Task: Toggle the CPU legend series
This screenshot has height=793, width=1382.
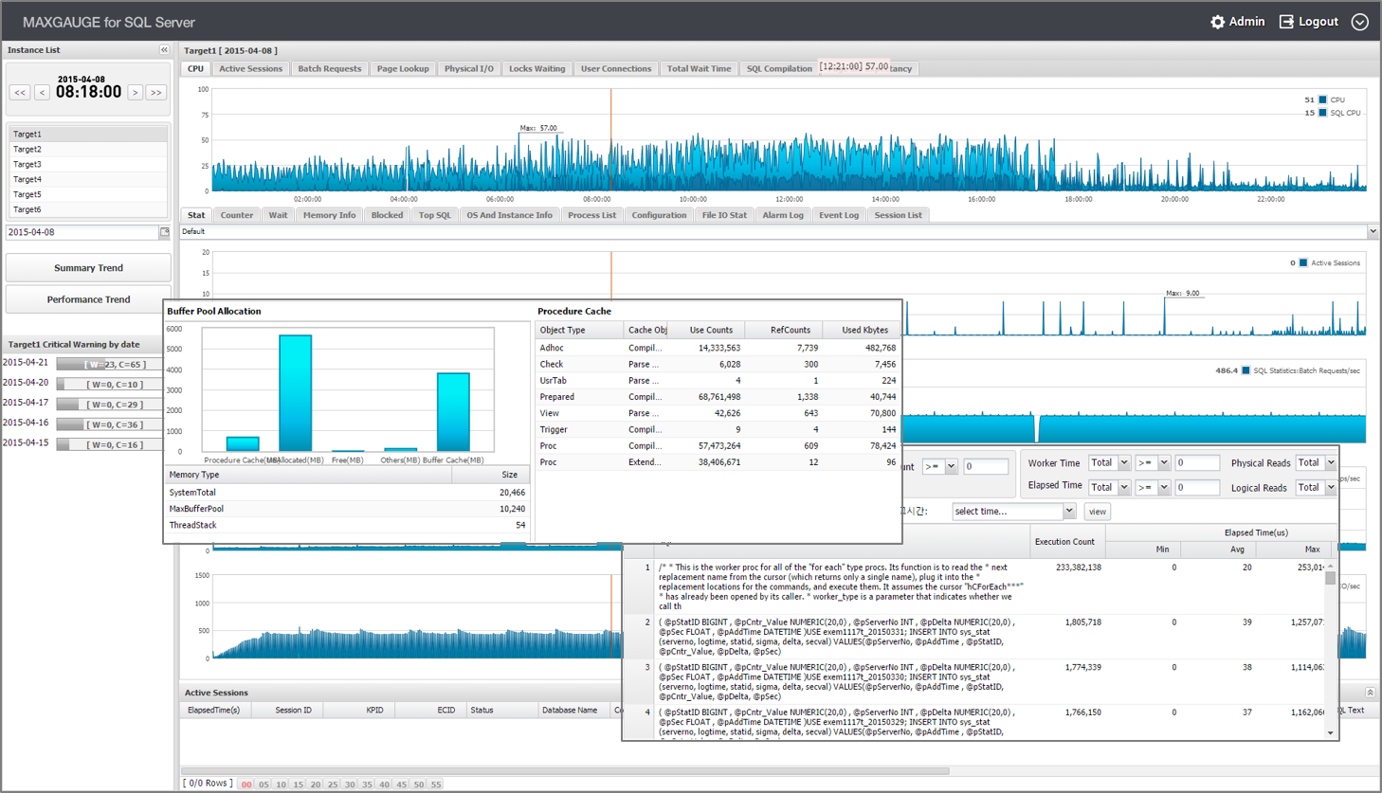Action: pyautogui.click(x=1323, y=99)
